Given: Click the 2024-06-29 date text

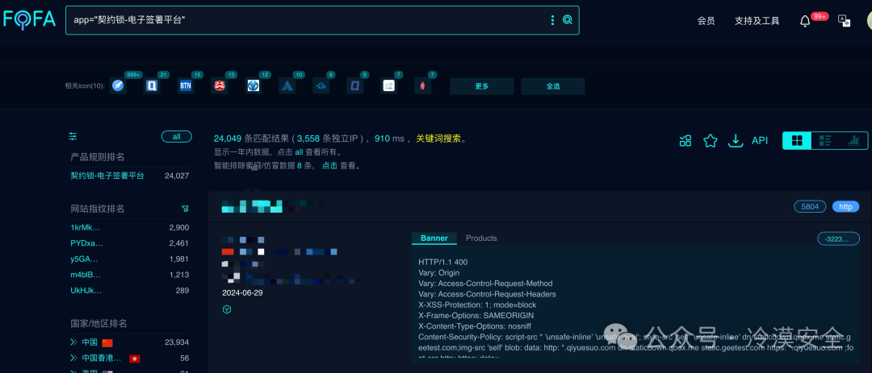Looking at the screenshot, I should point(242,292).
